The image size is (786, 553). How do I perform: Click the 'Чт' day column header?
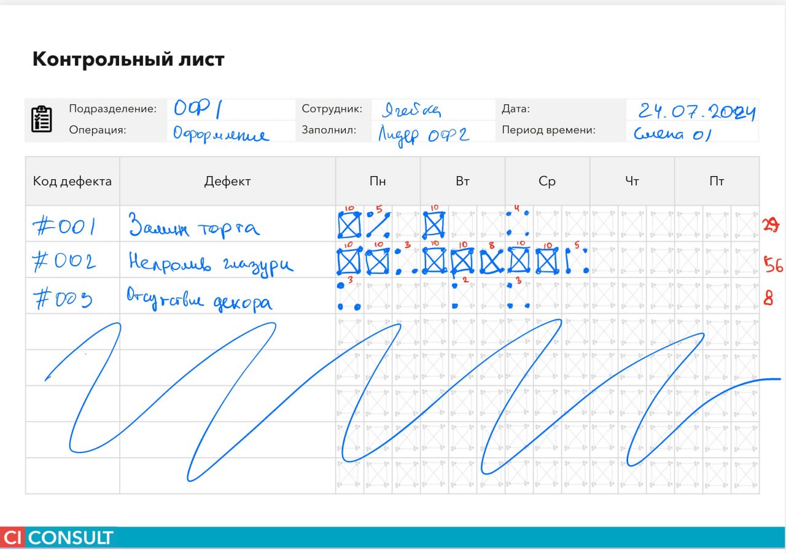tap(632, 181)
